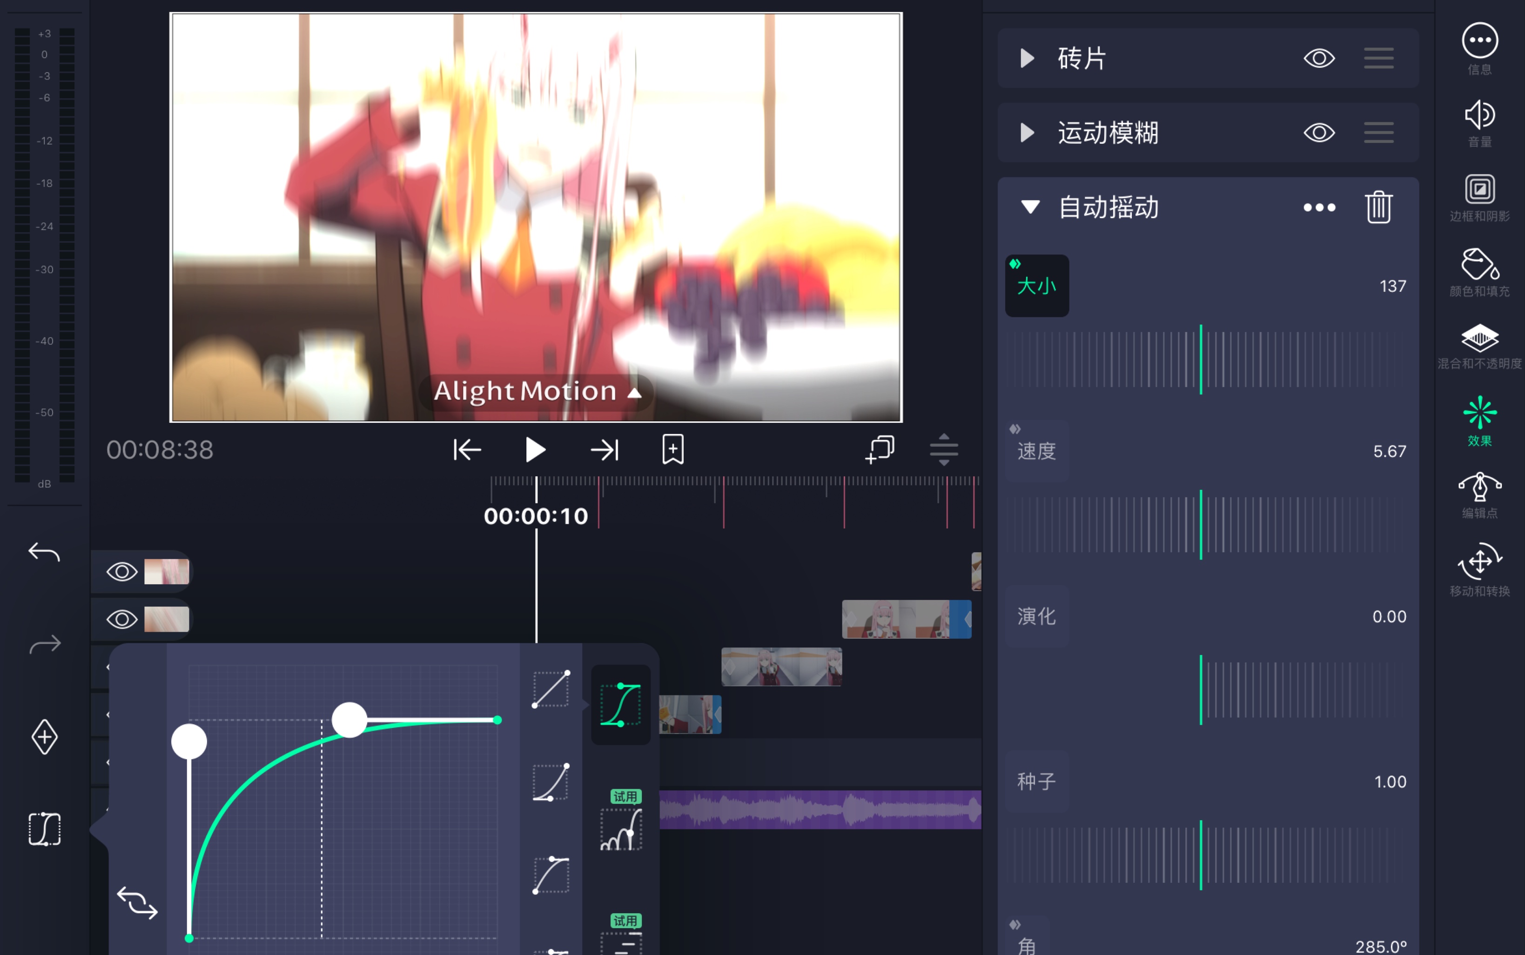Open the Alight Motion watermark dropdown
Viewport: 1525px width, 955px height.
pyautogui.click(x=537, y=392)
